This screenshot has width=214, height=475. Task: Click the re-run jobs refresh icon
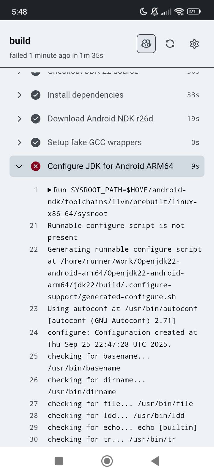pos(170,44)
